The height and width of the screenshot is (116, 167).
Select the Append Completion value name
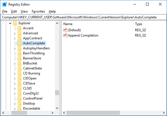tap(83, 35)
